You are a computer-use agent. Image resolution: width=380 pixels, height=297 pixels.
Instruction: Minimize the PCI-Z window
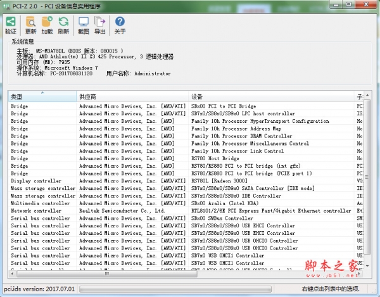pos(336,4)
